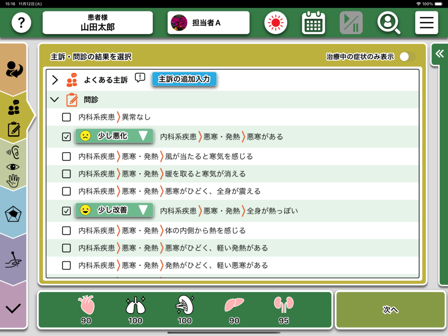
Task: Select the radar chart pentagon sidebar tab
Action: (14, 214)
